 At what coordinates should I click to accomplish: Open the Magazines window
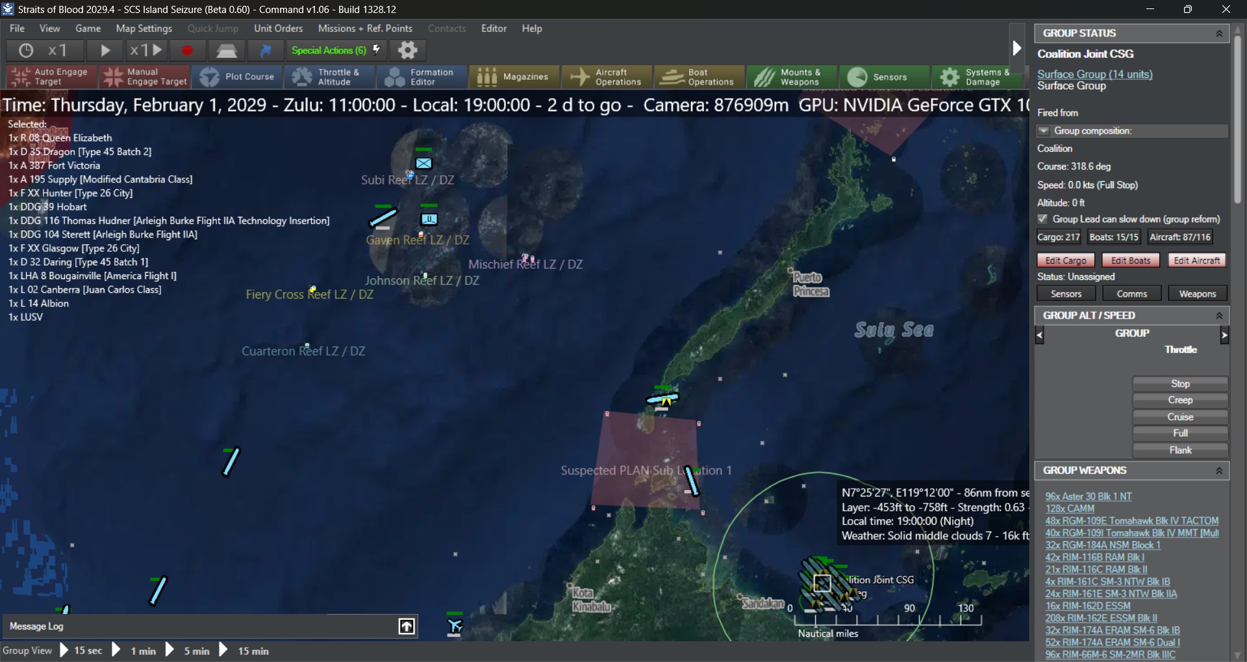[514, 77]
